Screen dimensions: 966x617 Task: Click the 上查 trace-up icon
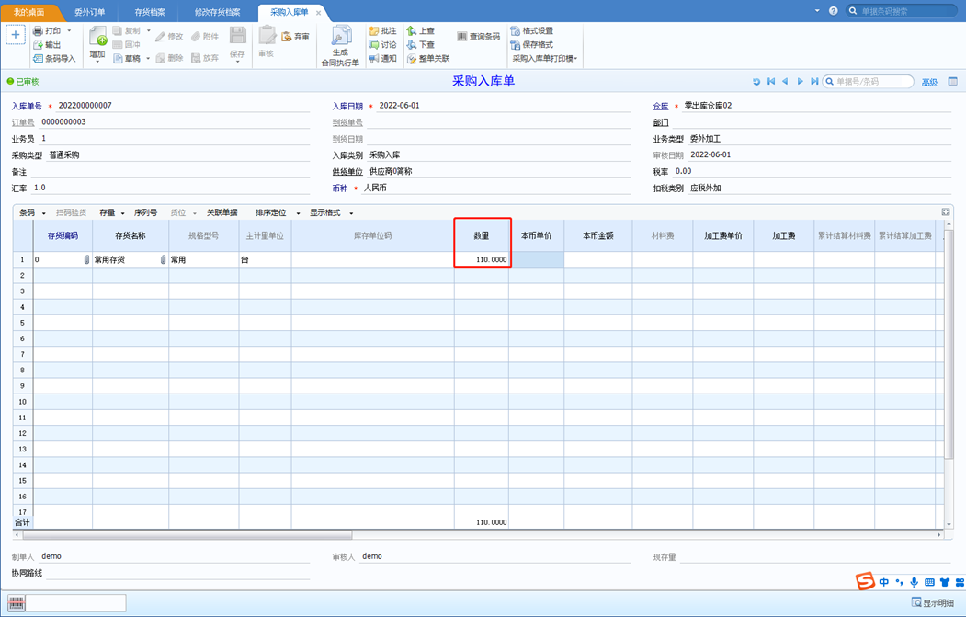point(412,31)
